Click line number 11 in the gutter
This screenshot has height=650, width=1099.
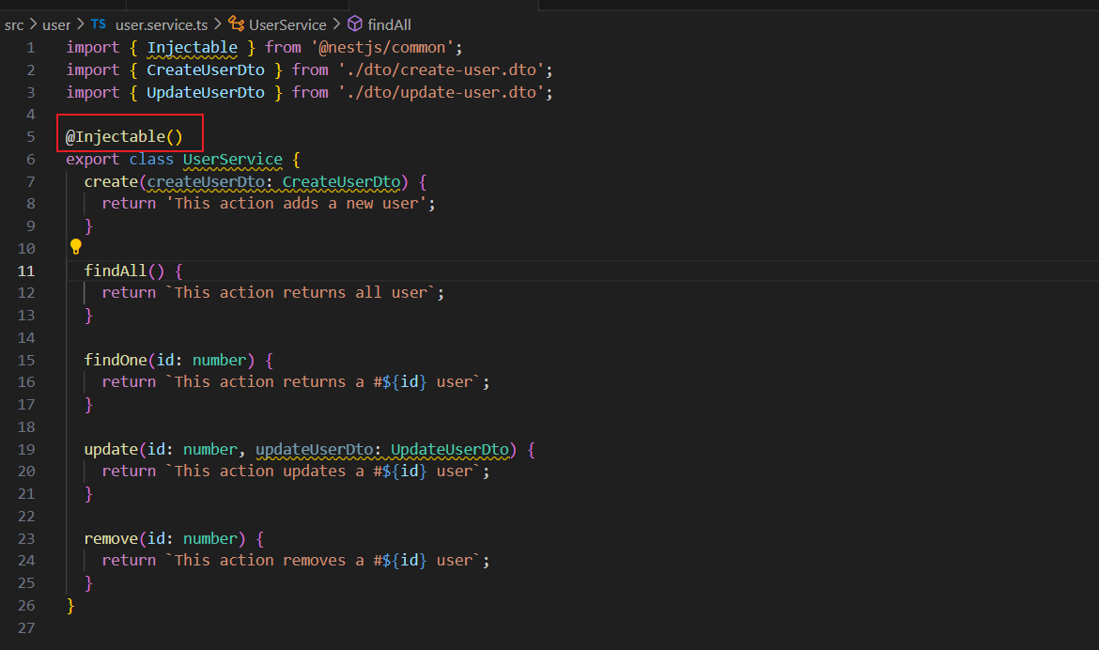(25, 271)
